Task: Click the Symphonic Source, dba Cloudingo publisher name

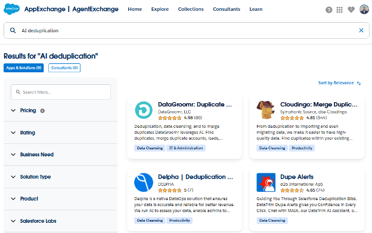Action: [314, 112]
